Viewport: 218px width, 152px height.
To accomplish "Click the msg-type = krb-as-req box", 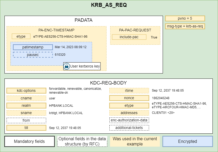I will pyautogui.click(x=185, y=26).
